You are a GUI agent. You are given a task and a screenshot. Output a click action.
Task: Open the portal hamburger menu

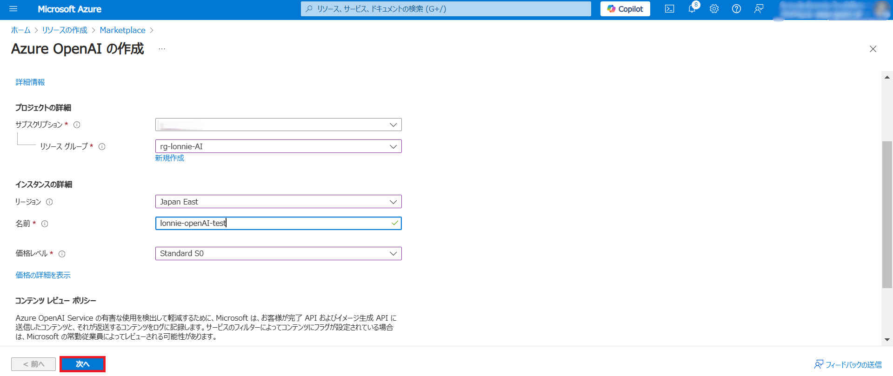click(13, 9)
